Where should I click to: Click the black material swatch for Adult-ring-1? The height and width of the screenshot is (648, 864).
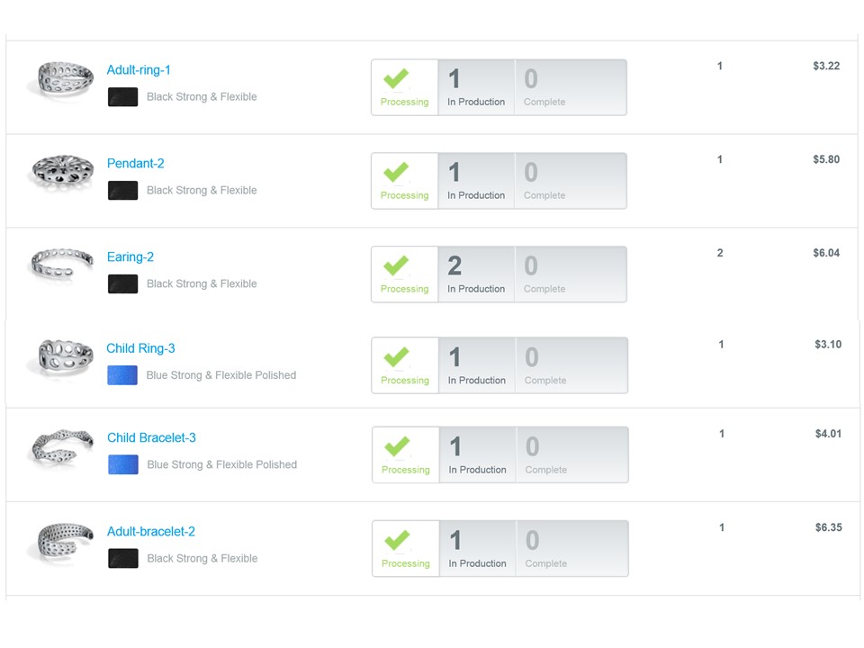click(x=122, y=97)
